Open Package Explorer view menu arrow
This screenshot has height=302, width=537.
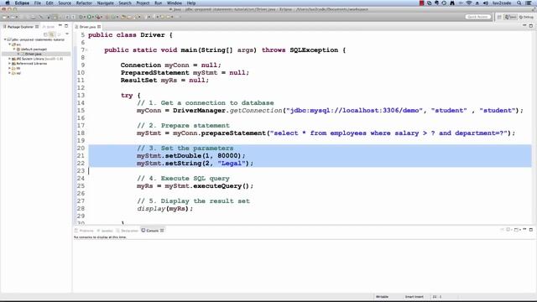tap(67, 34)
